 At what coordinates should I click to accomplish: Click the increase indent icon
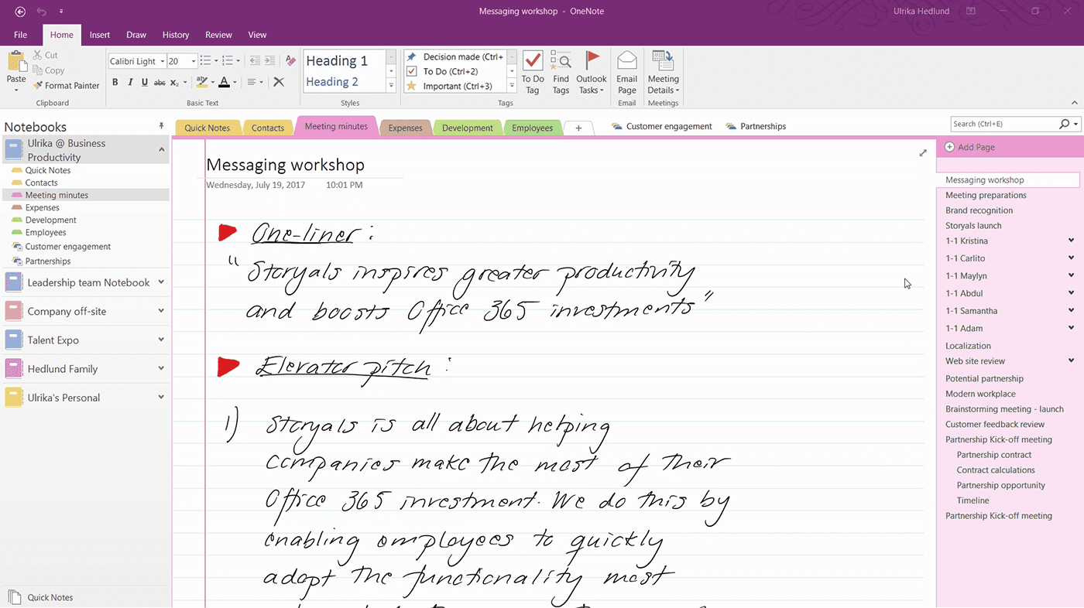270,61
